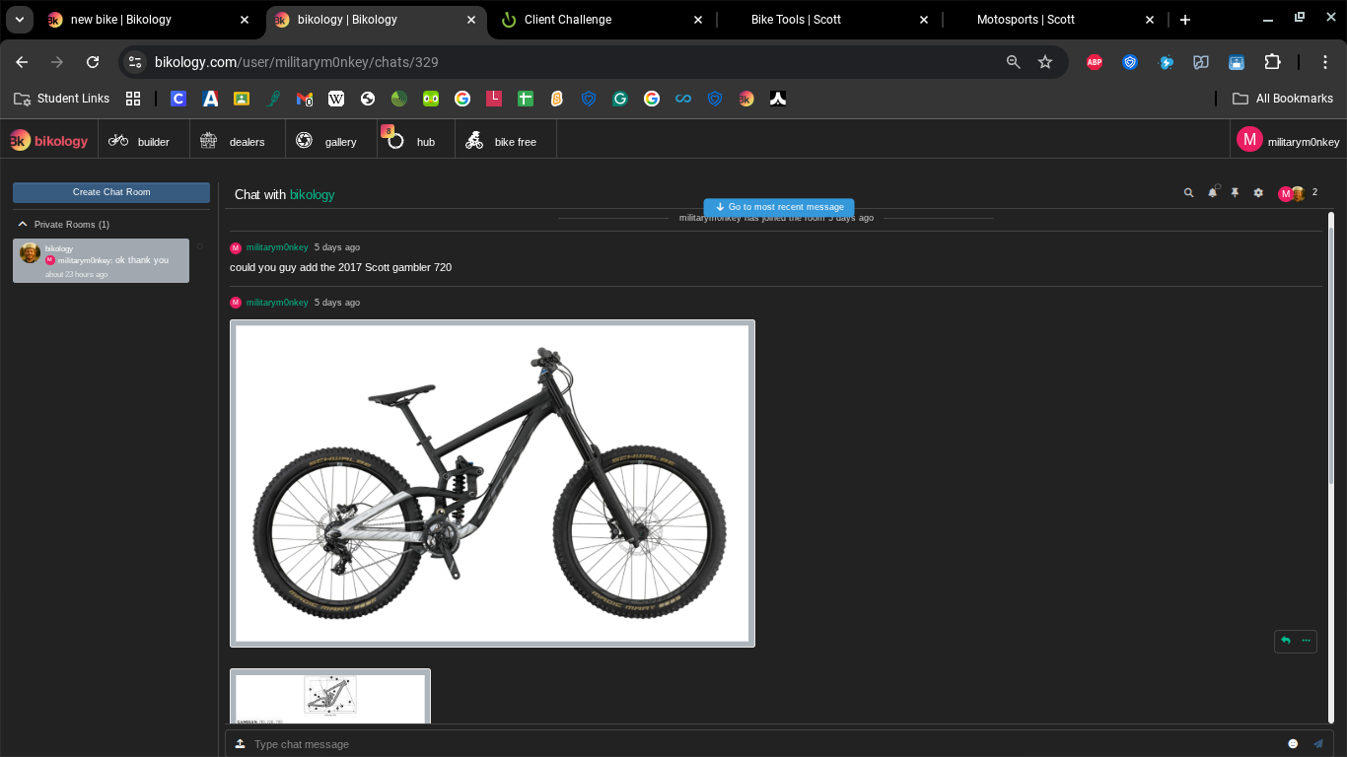Collapse the Private Rooms section
1347x757 pixels.
[22, 224]
